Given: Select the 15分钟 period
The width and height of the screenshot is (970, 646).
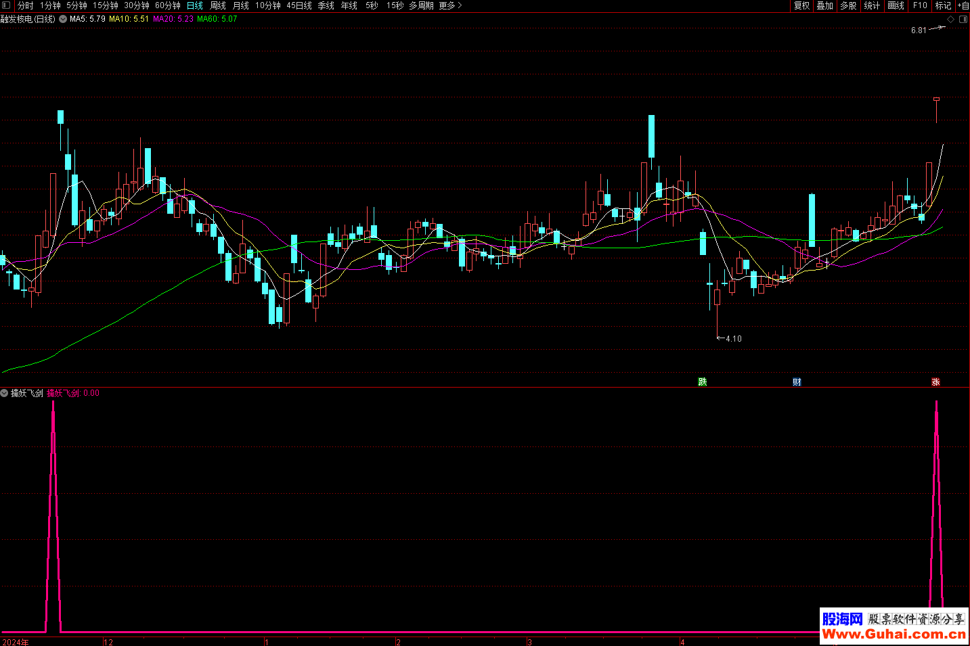Looking at the screenshot, I should [x=106, y=5].
